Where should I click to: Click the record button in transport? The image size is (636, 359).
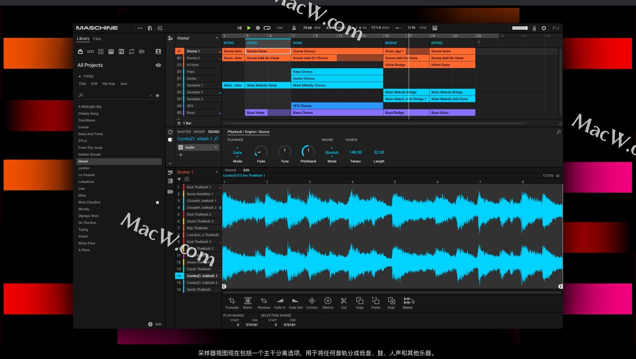pos(258,28)
